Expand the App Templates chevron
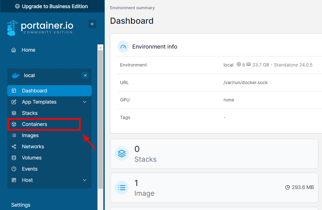The width and height of the screenshot is (322, 210). (x=85, y=102)
